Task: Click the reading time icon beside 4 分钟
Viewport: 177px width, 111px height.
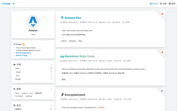Action: 124,61
